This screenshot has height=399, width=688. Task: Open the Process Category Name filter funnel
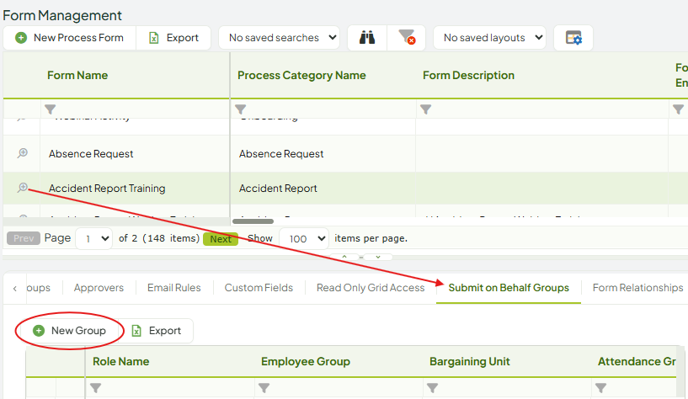(241, 109)
